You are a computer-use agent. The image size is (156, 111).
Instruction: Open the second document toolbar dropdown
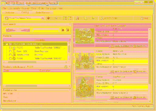click(89, 18)
